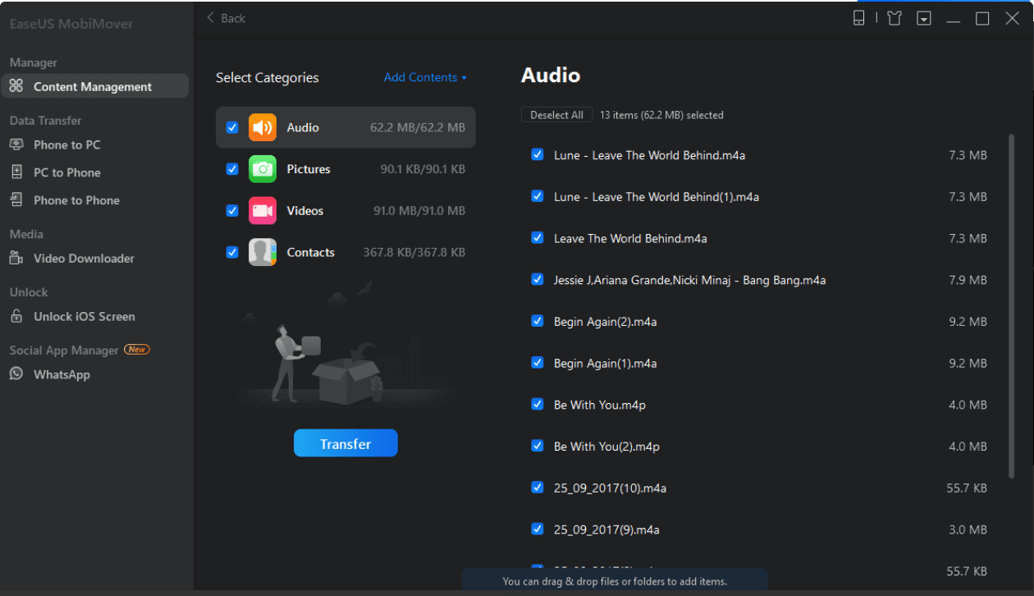The image size is (1034, 596).
Task: Uncheck Begin Again(2).m4a checkbox
Action: click(x=538, y=321)
